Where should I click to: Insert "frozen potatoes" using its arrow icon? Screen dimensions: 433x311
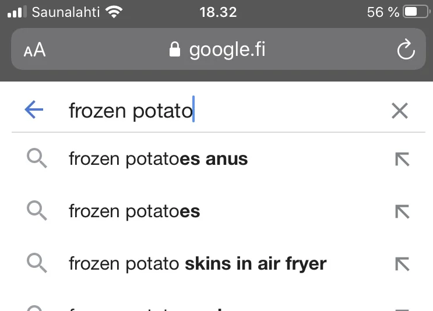pyautogui.click(x=402, y=211)
